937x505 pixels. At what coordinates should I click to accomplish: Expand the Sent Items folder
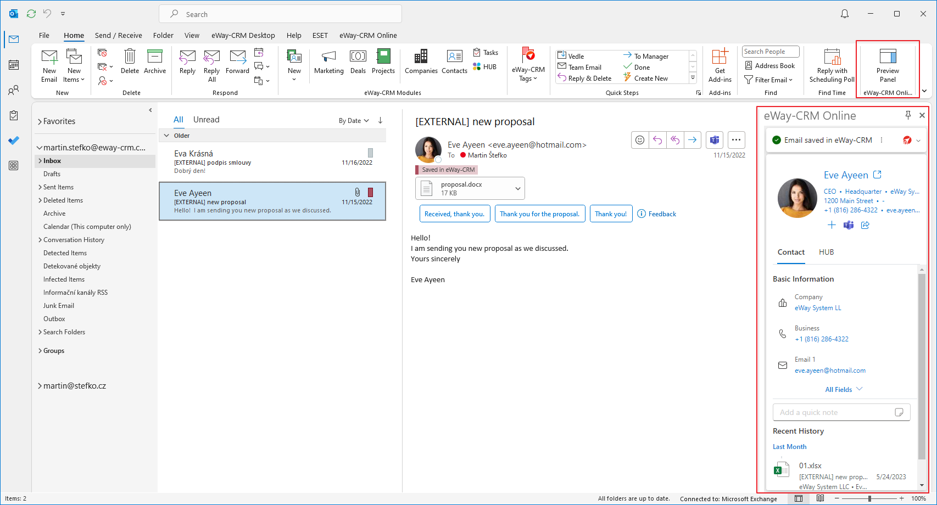pyautogui.click(x=40, y=187)
